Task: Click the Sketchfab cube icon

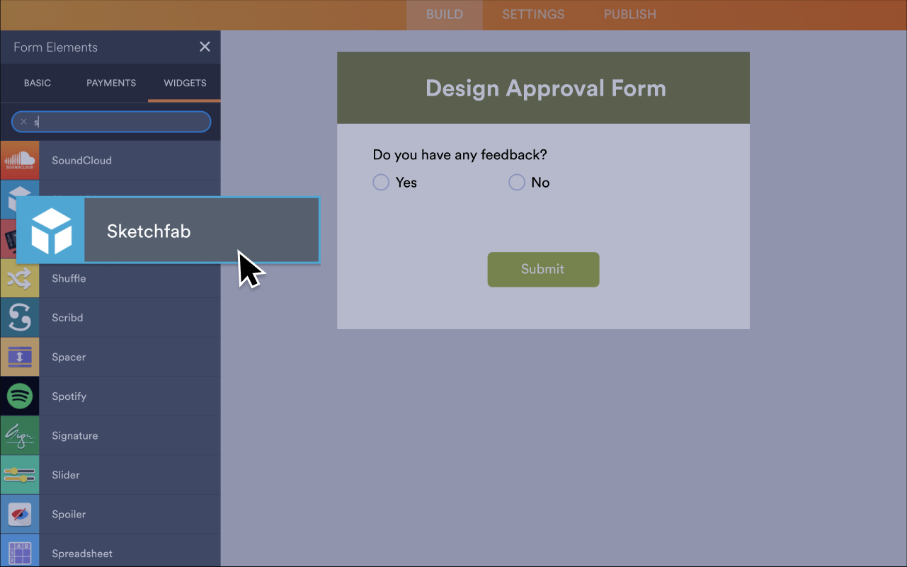Action: pyautogui.click(x=50, y=230)
